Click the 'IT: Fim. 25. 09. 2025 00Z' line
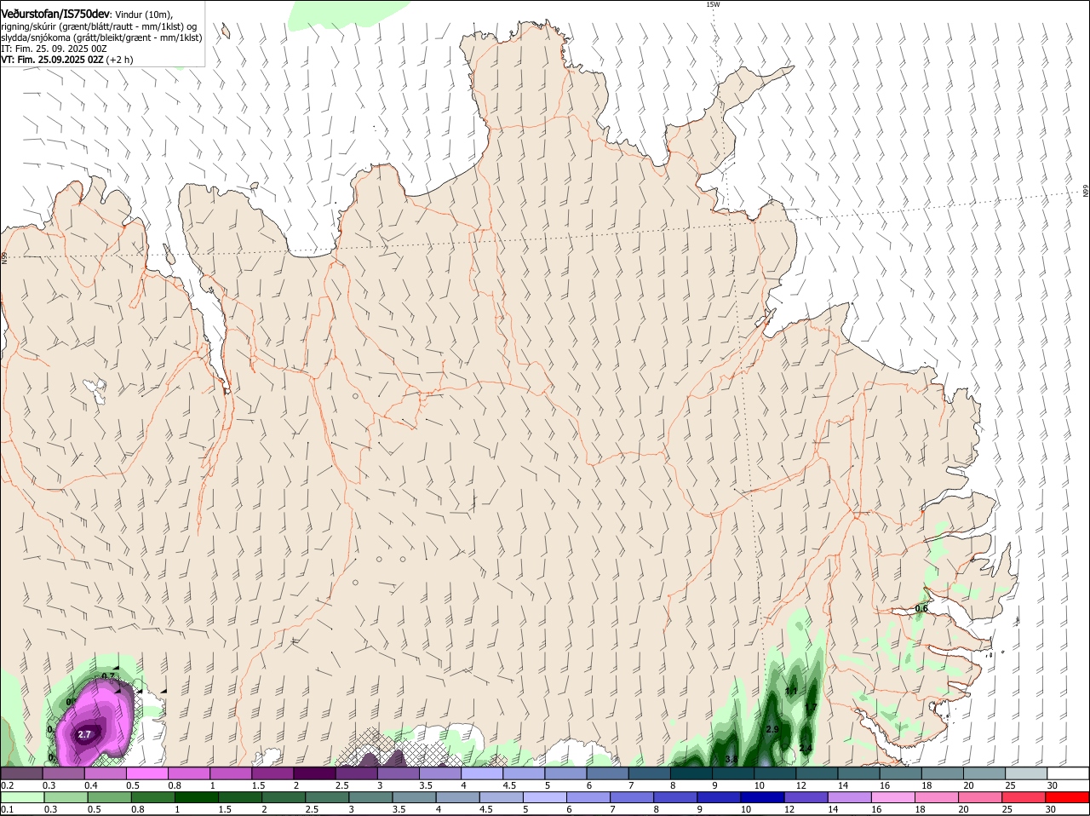 (x=54, y=49)
